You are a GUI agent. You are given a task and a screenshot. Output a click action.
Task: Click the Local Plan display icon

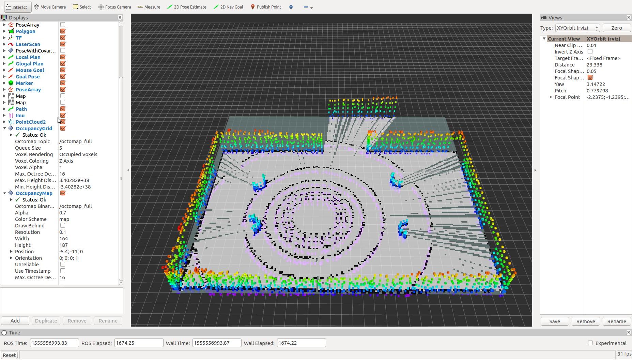coord(11,57)
